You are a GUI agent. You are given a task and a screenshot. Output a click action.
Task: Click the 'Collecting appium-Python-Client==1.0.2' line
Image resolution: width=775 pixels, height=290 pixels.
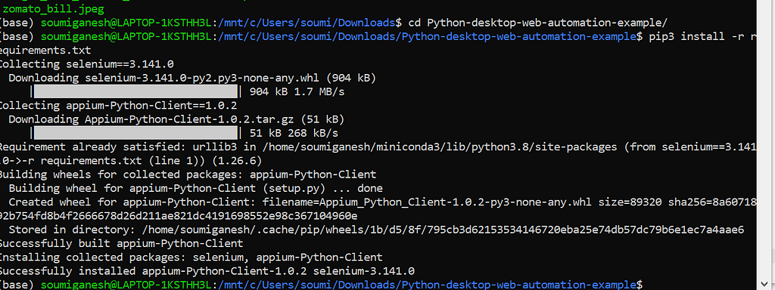pyautogui.click(x=118, y=106)
